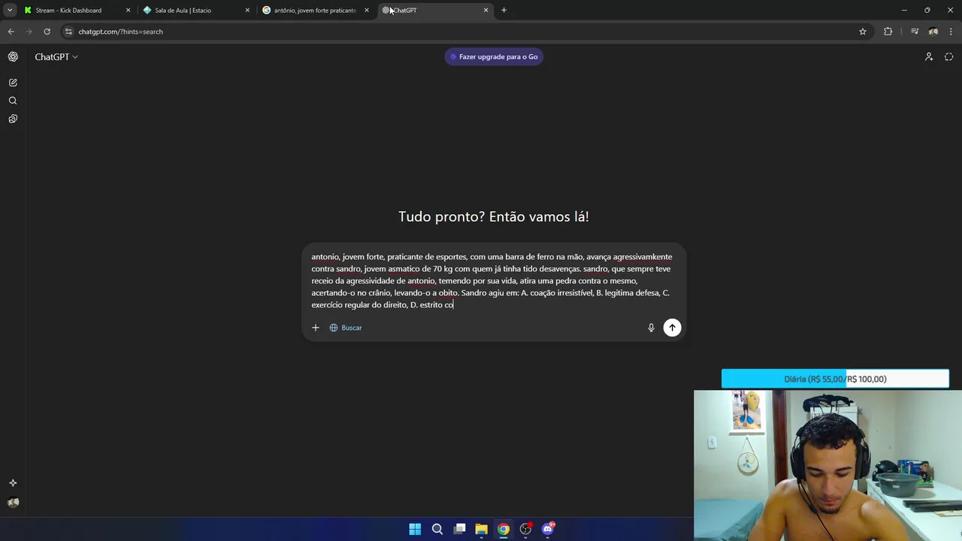Open the library images icon in sidebar

click(13, 119)
